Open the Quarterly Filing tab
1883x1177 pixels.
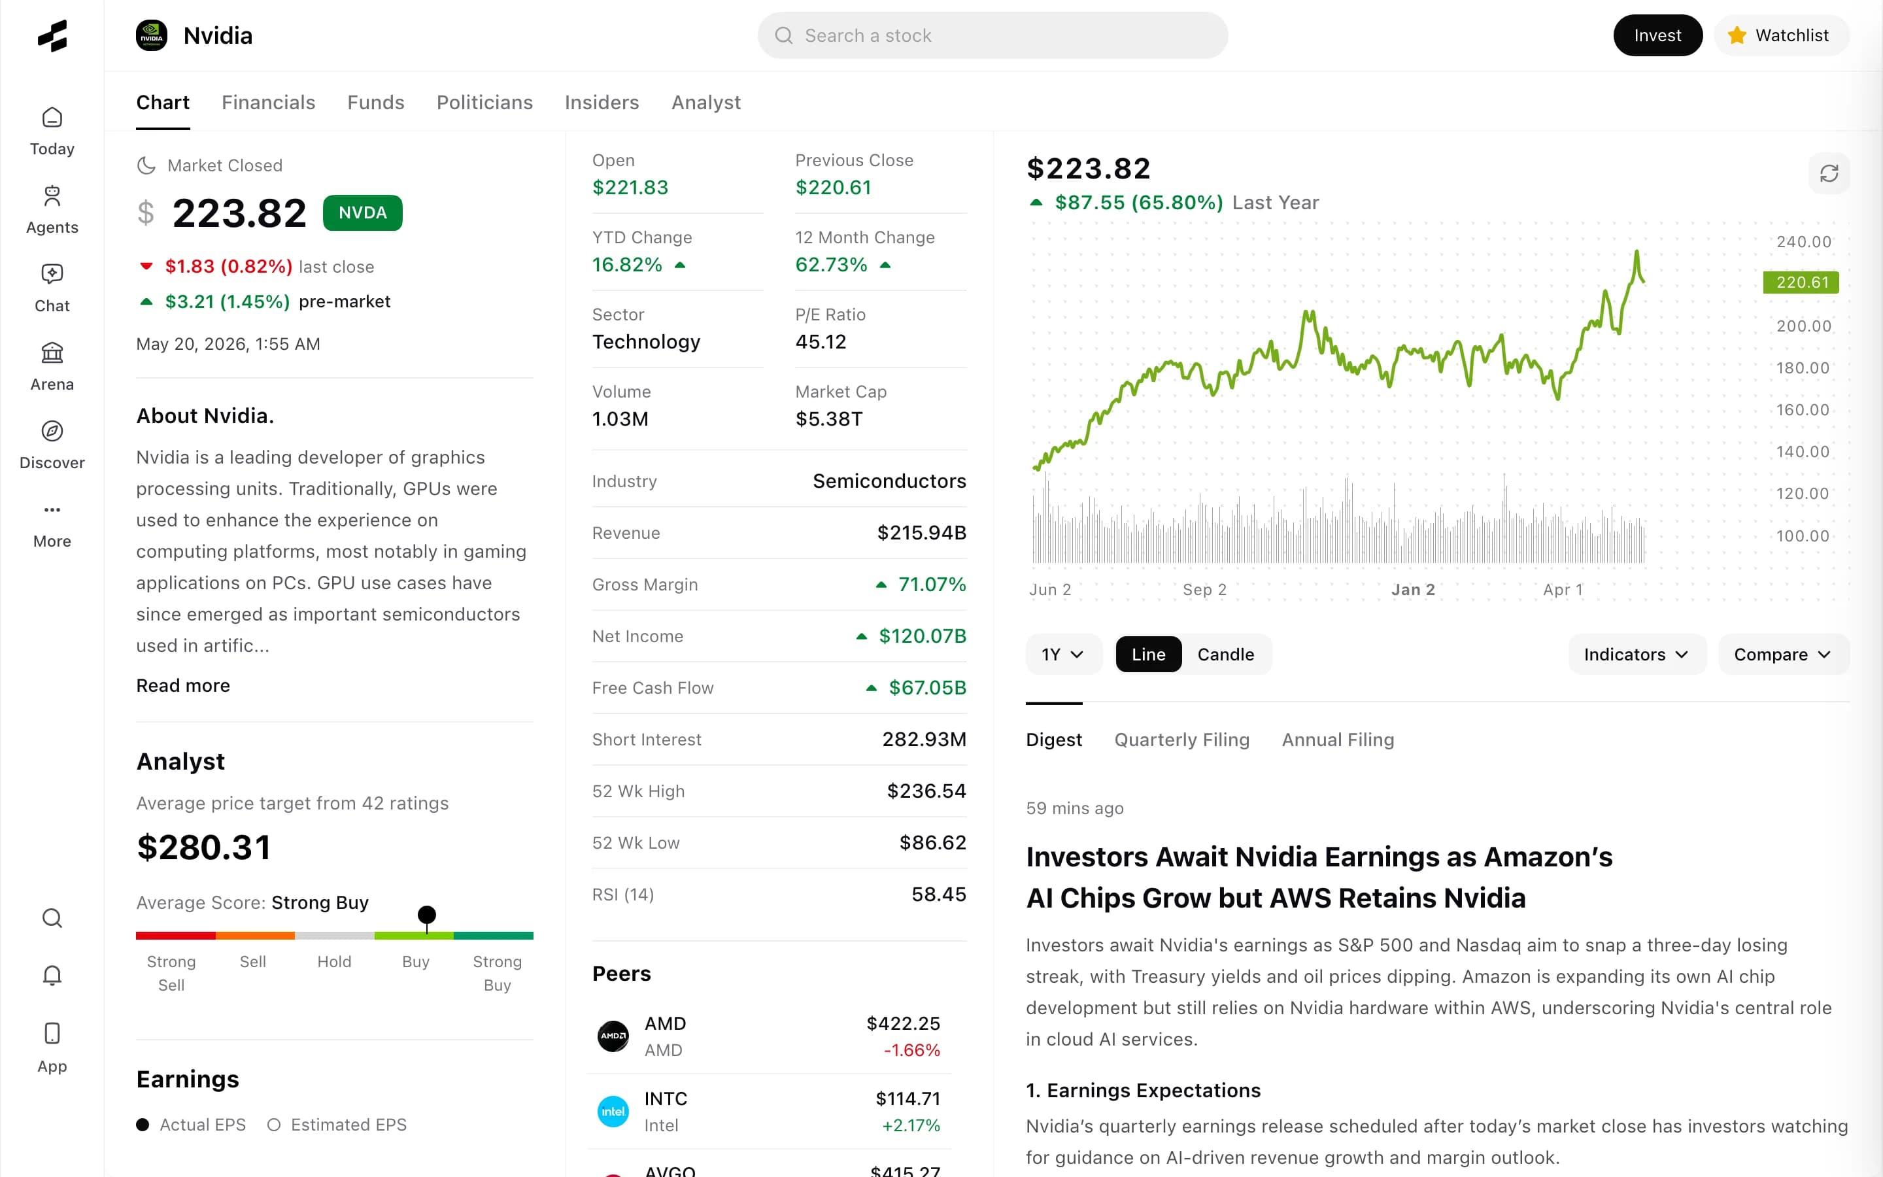point(1182,739)
